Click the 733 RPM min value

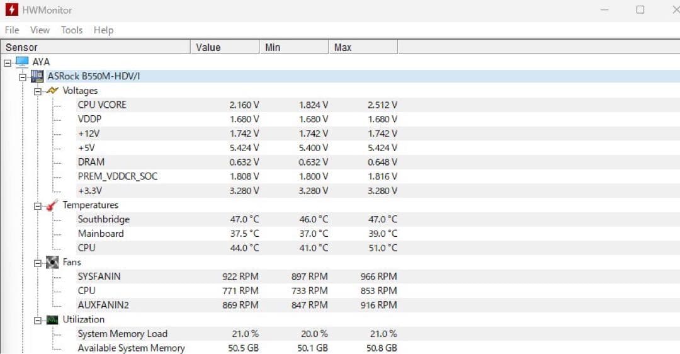[x=310, y=291]
